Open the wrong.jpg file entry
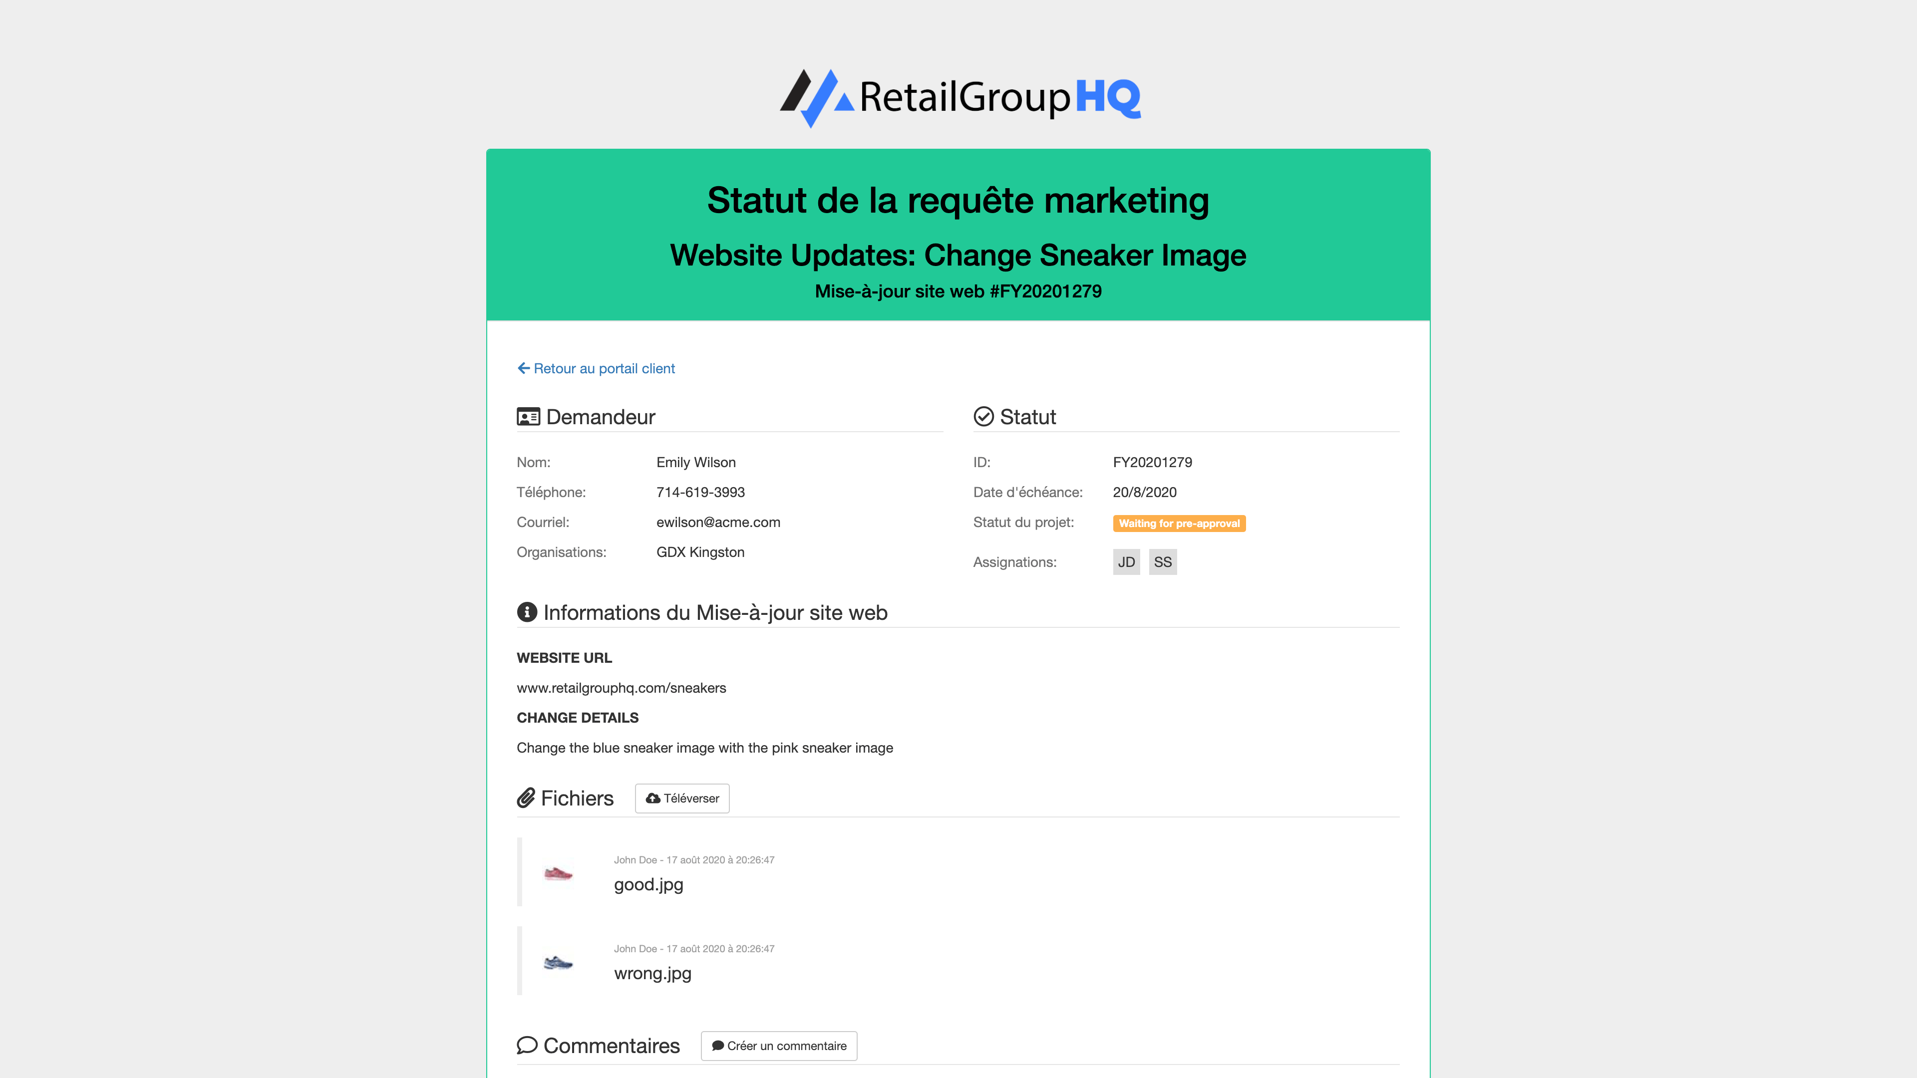The height and width of the screenshot is (1078, 1917). (652, 973)
